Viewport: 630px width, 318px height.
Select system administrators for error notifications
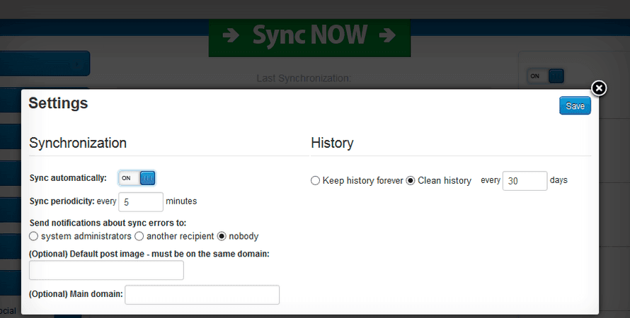pyautogui.click(x=33, y=236)
